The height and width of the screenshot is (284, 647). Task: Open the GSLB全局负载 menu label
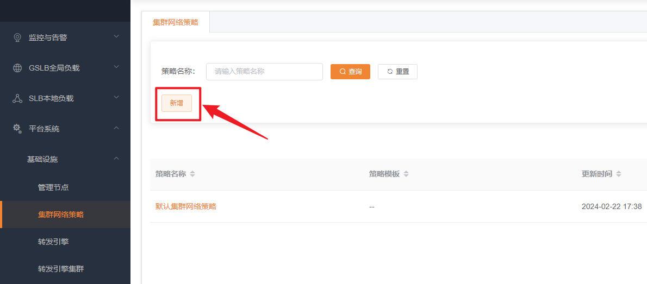[x=54, y=68]
